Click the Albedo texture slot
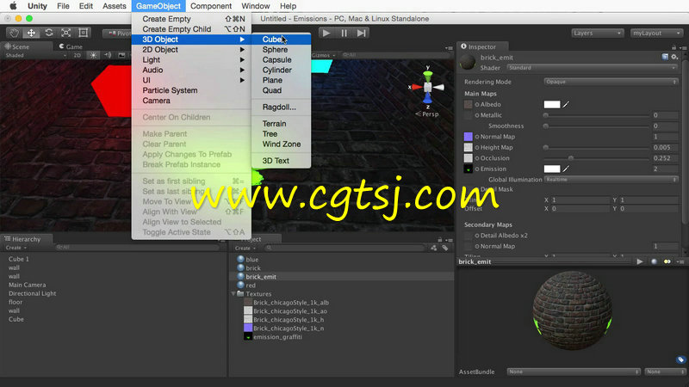Screen dimensions: 689x387 tap(468, 104)
